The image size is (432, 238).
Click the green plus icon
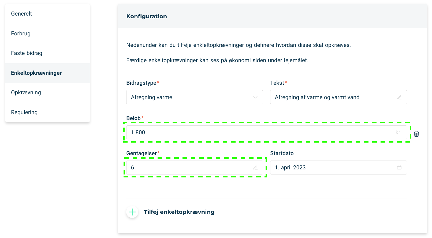tap(132, 212)
